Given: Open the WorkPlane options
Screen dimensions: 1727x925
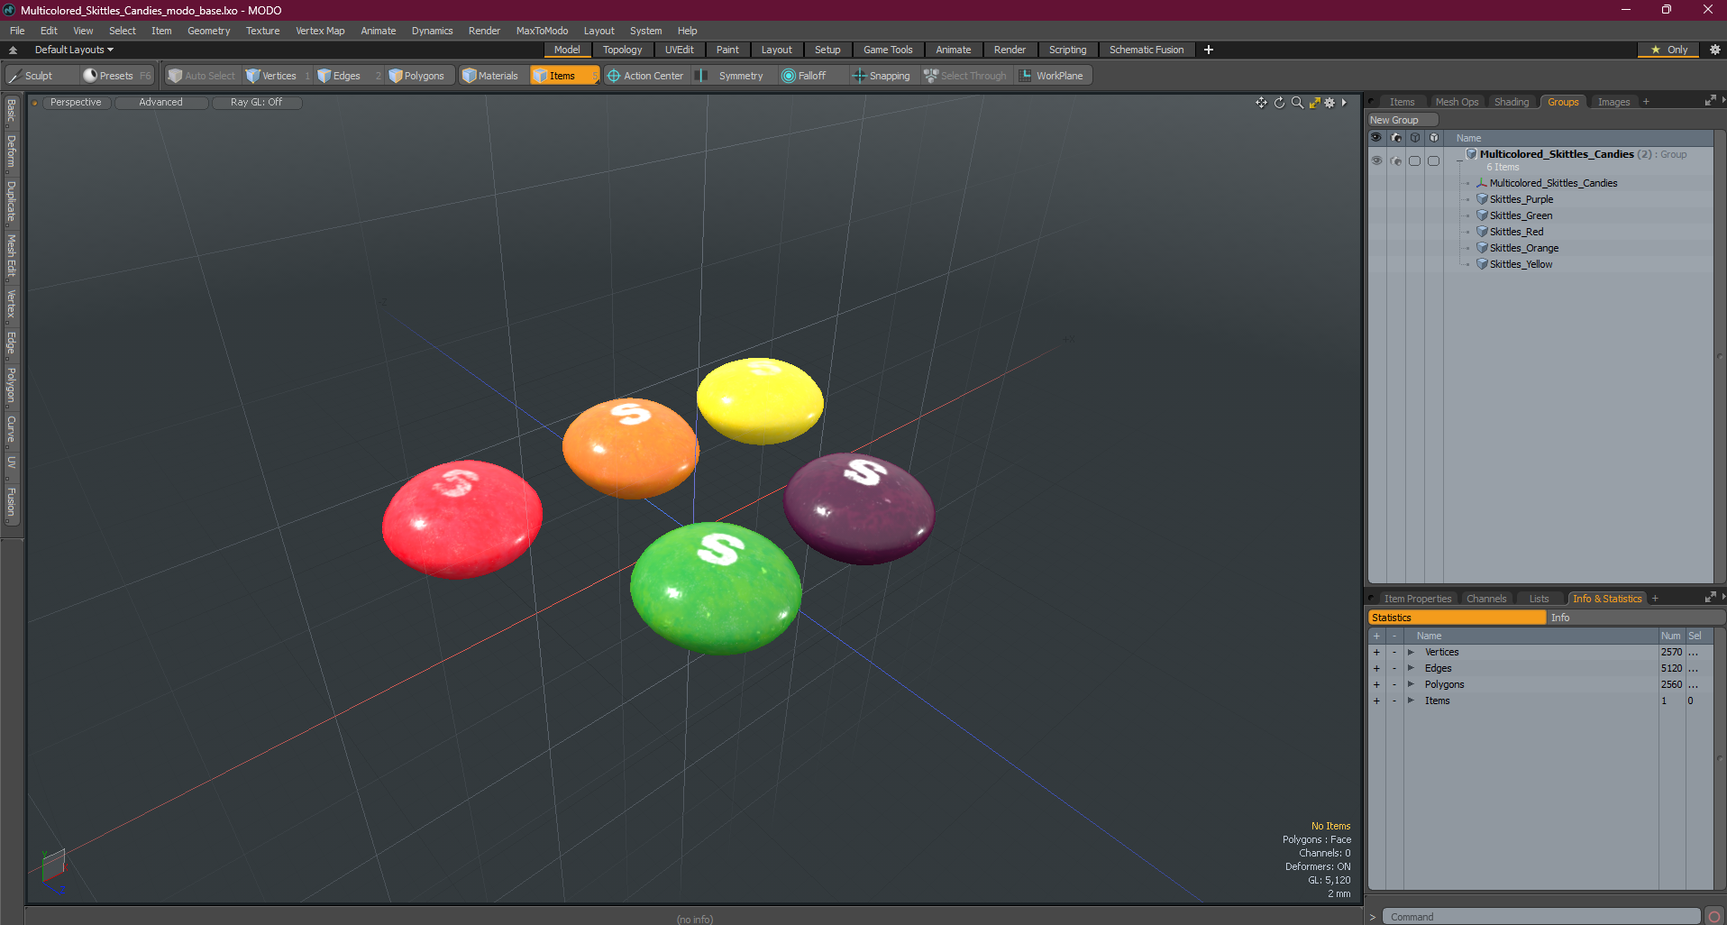Looking at the screenshot, I should pyautogui.click(x=1053, y=76).
